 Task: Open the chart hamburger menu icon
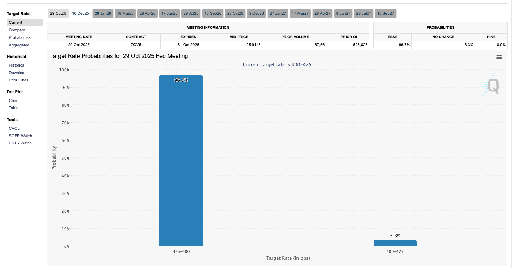[499, 57]
